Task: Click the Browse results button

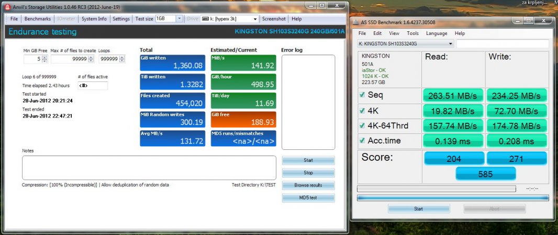Action: coord(308,185)
